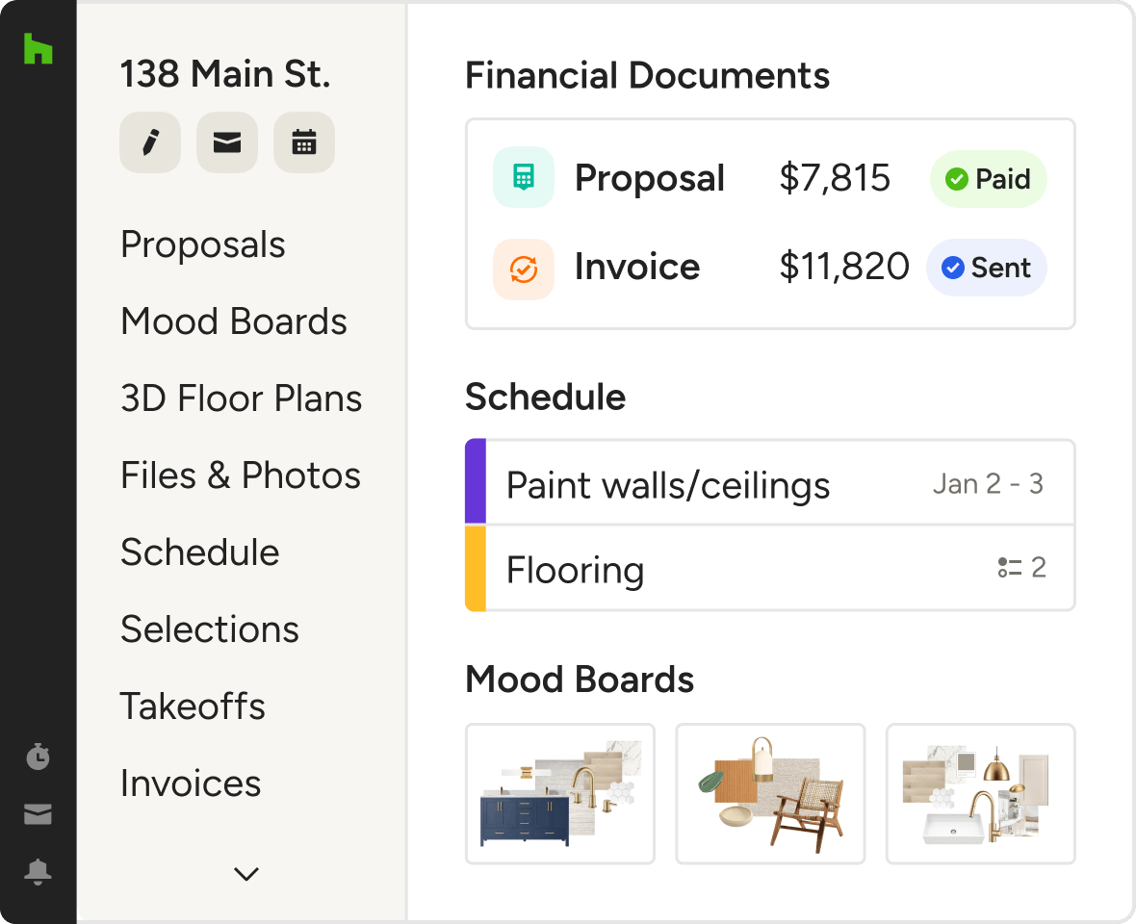Go to 3D Floor Plans section
1136x924 pixels.
(242, 398)
